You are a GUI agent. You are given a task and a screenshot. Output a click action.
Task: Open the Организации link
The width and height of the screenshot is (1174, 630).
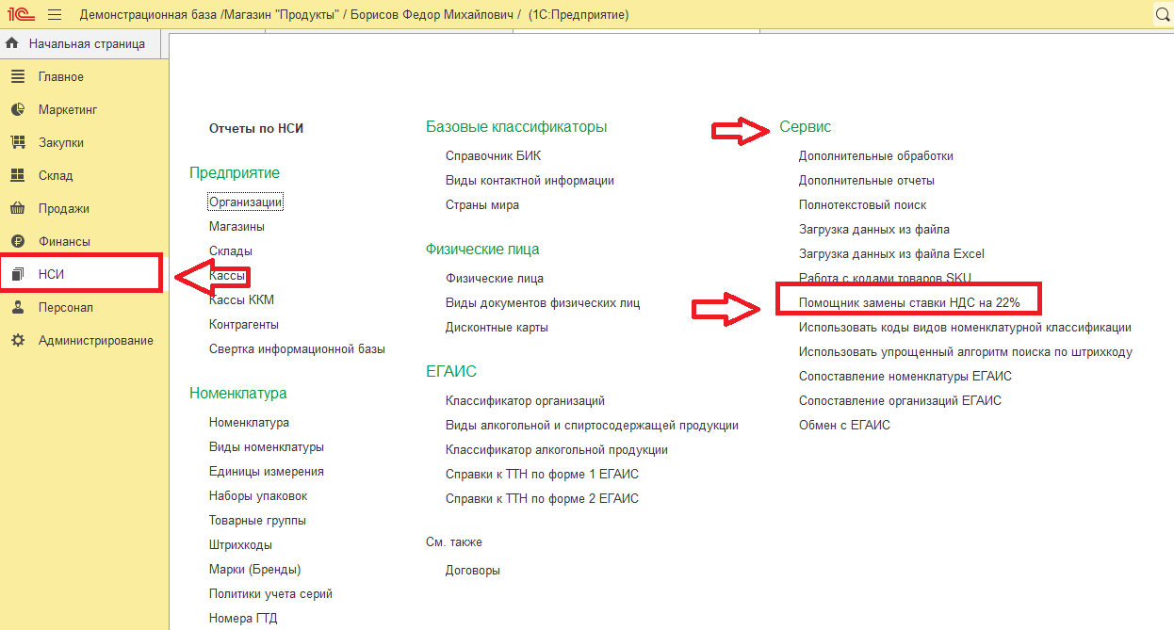tap(245, 202)
